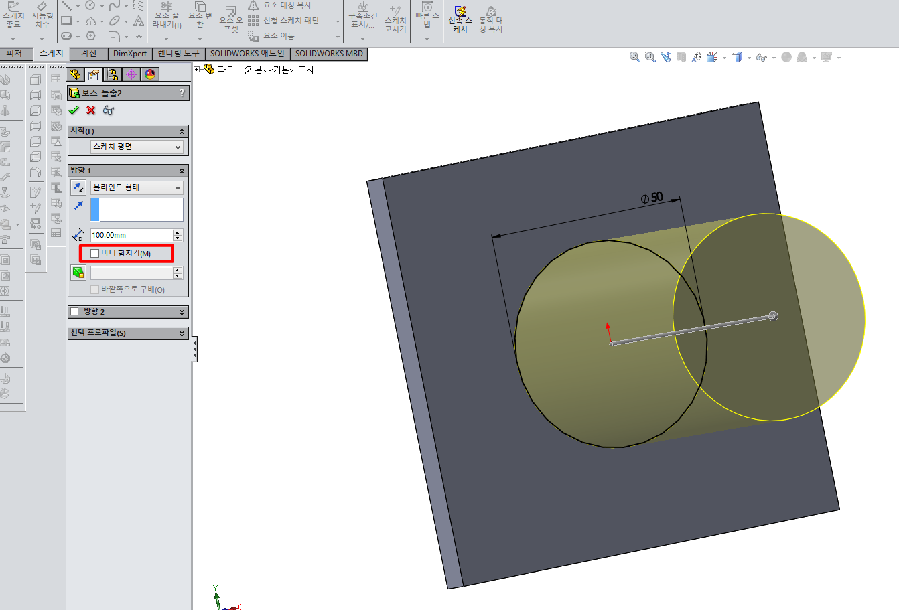Open the Line tool dropdown arrow
899x610 pixels.
pyautogui.click(x=78, y=6)
